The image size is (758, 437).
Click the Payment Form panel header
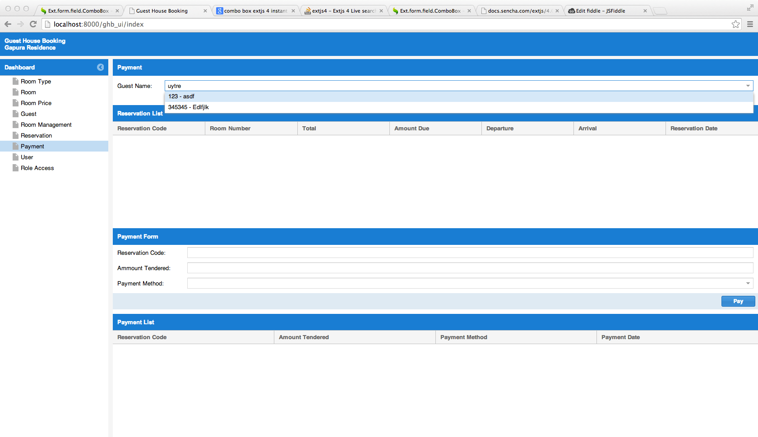tap(435, 236)
